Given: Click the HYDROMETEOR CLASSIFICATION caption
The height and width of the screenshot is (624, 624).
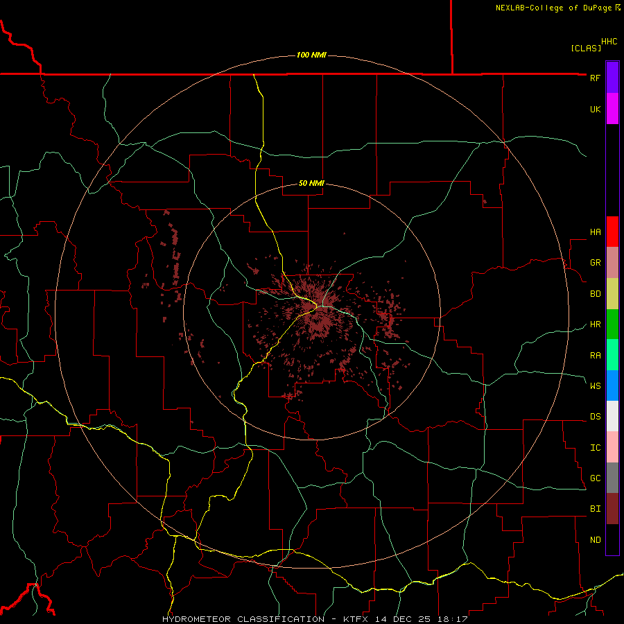Looking at the screenshot, I should [243, 619].
